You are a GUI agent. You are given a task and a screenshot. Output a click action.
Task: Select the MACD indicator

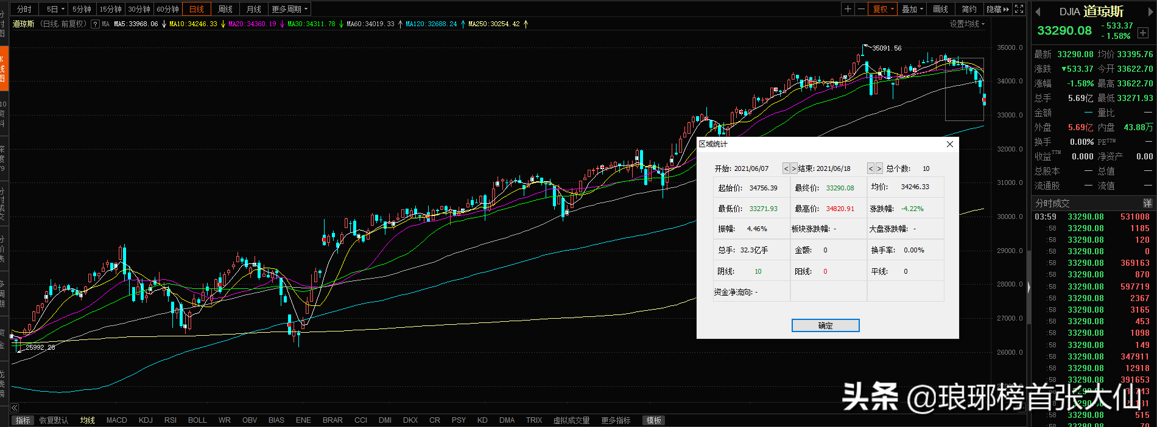point(117,420)
